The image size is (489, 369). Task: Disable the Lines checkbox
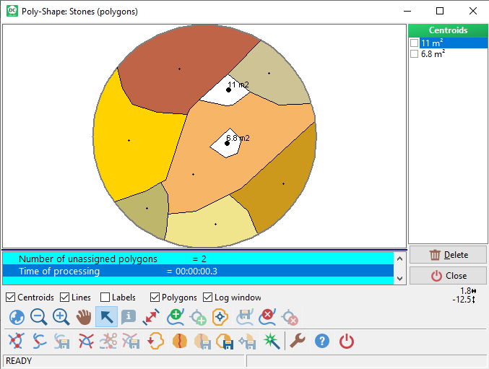click(x=65, y=298)
